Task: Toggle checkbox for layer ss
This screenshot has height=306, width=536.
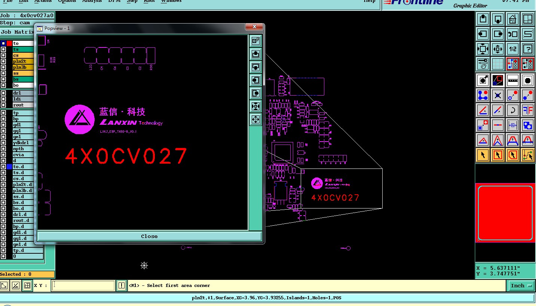Action: pyautogui.click(x=3, y=73)
